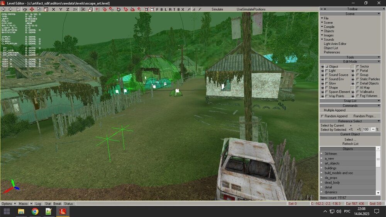Toggle the eye icon beside Sound Source
The height and width of the screenshot is (217, 386).
322,75
